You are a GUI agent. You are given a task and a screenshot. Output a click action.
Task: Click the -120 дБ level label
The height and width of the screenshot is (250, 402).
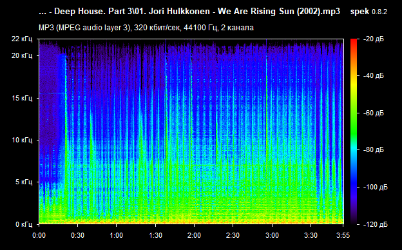(376, 224)
